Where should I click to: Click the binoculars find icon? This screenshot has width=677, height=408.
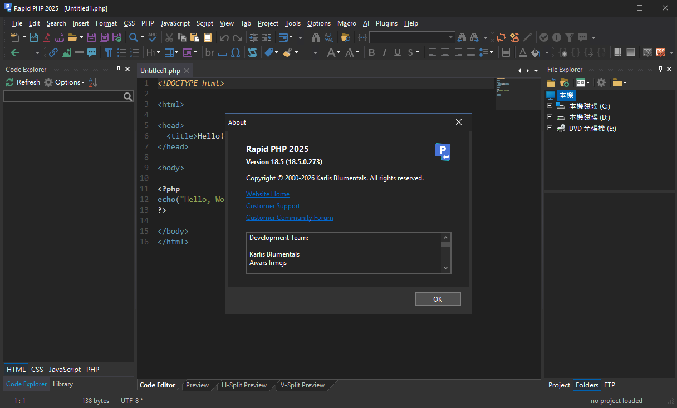coord(316,37)
